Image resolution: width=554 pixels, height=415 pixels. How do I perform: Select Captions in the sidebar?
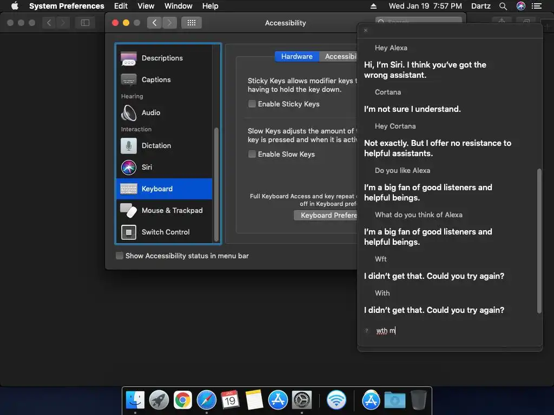click(164, 80)
